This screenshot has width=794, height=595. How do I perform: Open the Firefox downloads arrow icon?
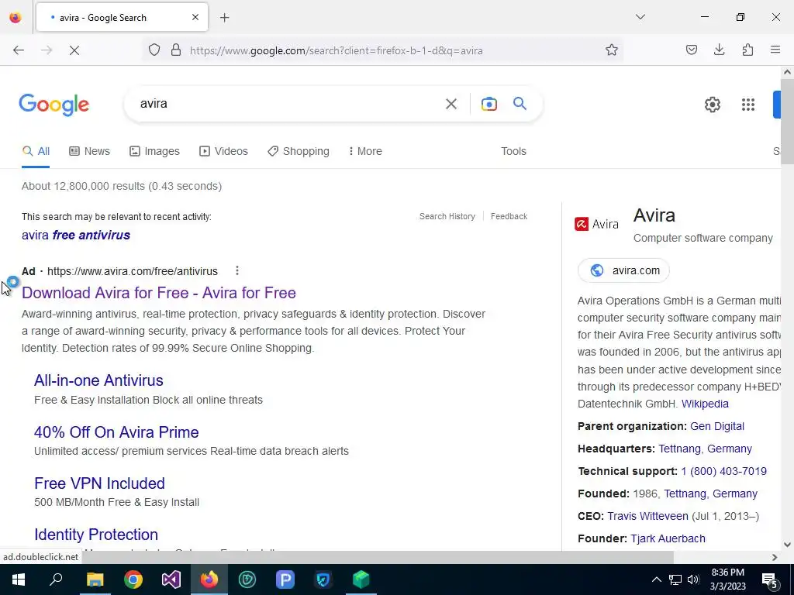coord(719,50)
